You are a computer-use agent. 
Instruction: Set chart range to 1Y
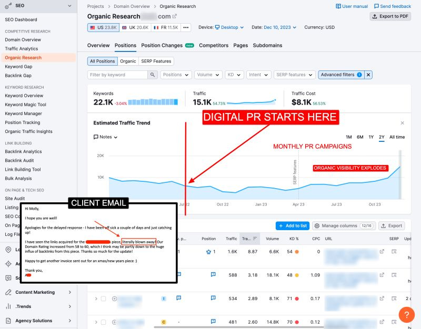pyautogui.click(x=371, y=137)
